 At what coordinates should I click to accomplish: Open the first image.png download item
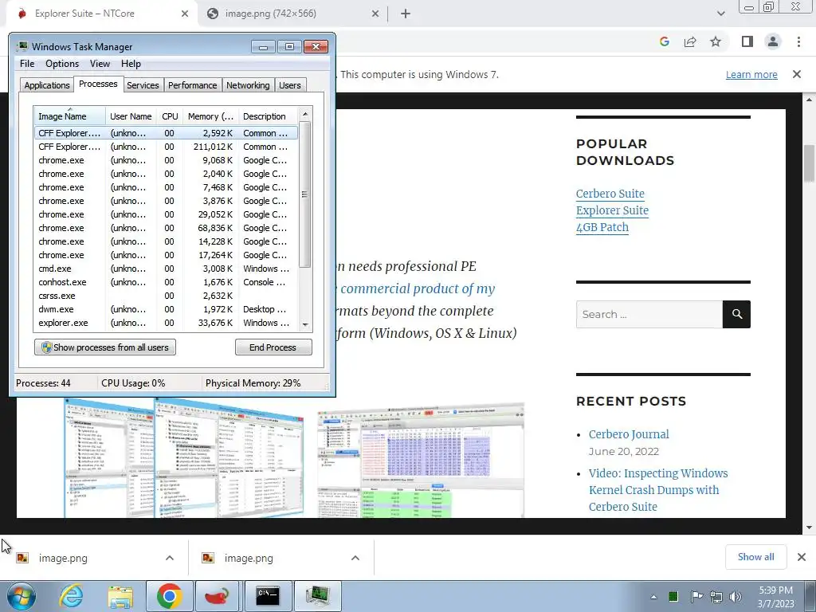click(62, 558)
